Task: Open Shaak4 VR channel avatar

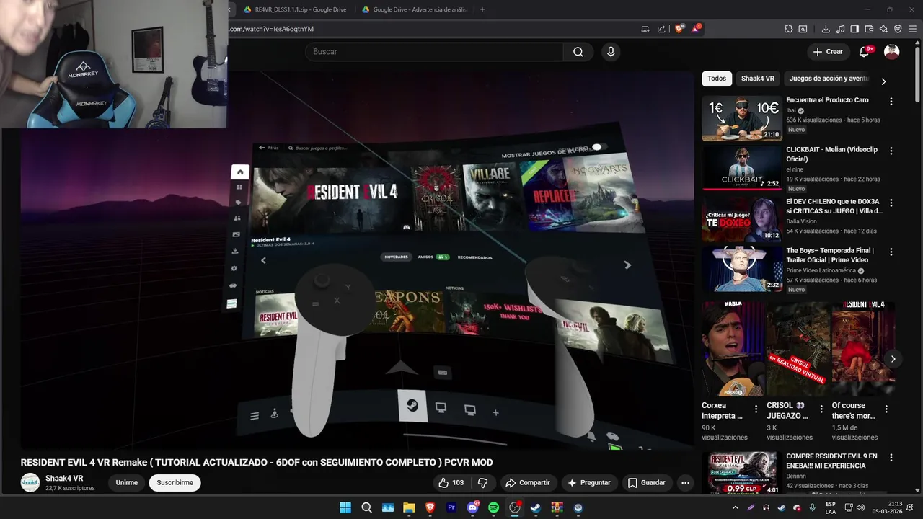Action: pos(30,483)
